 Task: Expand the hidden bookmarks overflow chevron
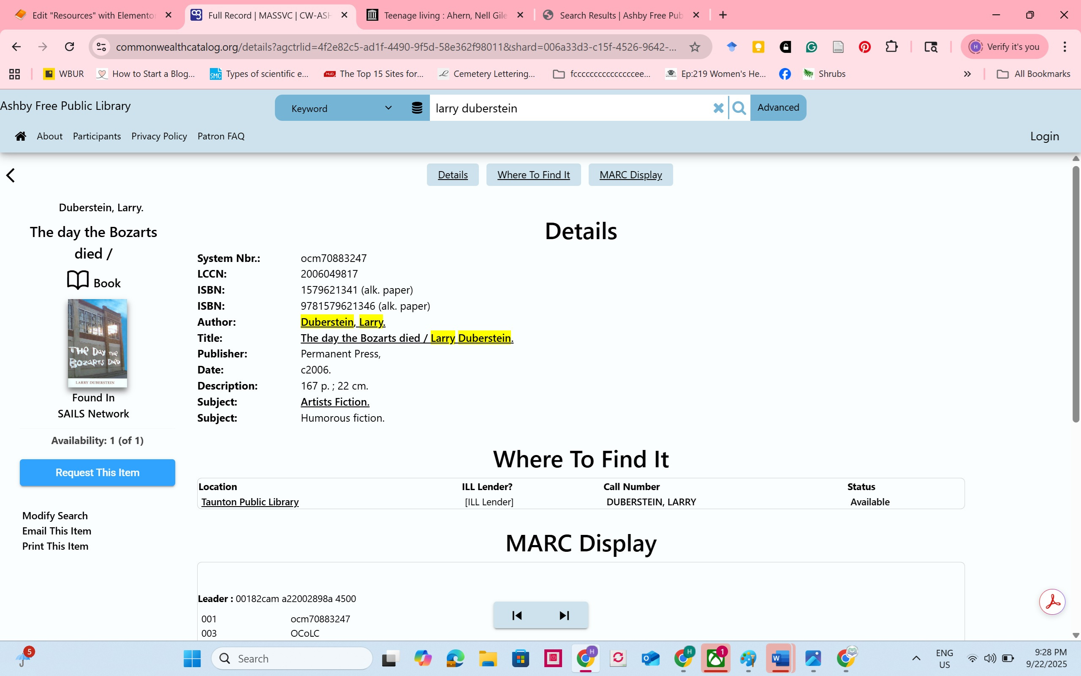[x=967, y=74]
